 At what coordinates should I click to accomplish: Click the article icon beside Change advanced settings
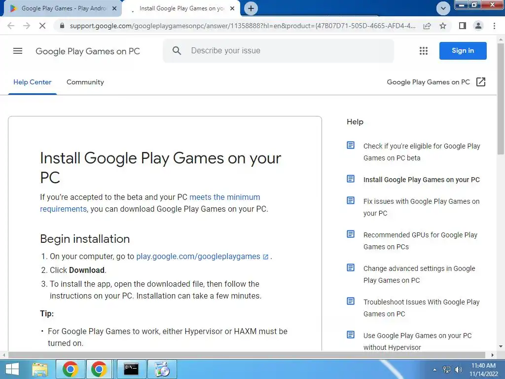click(351, 267)
